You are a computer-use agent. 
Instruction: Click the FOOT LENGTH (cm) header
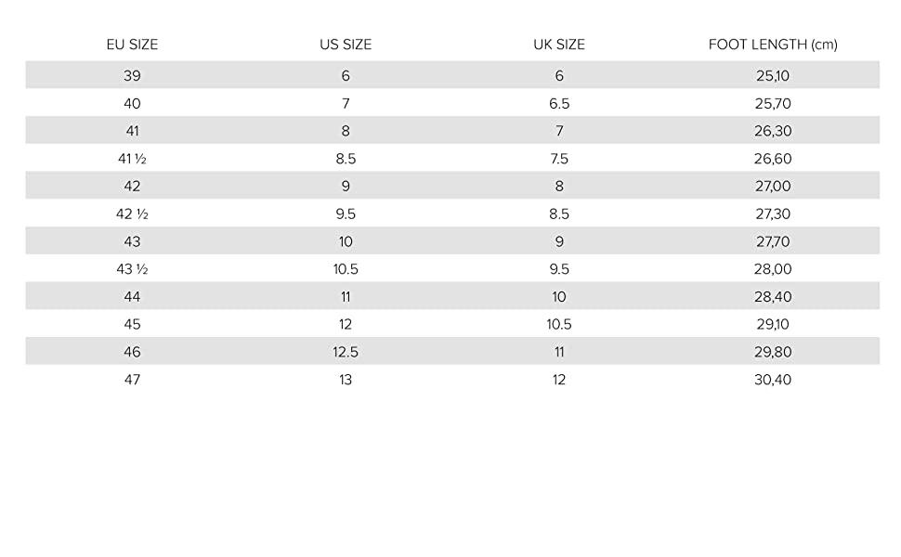(773, 45)
